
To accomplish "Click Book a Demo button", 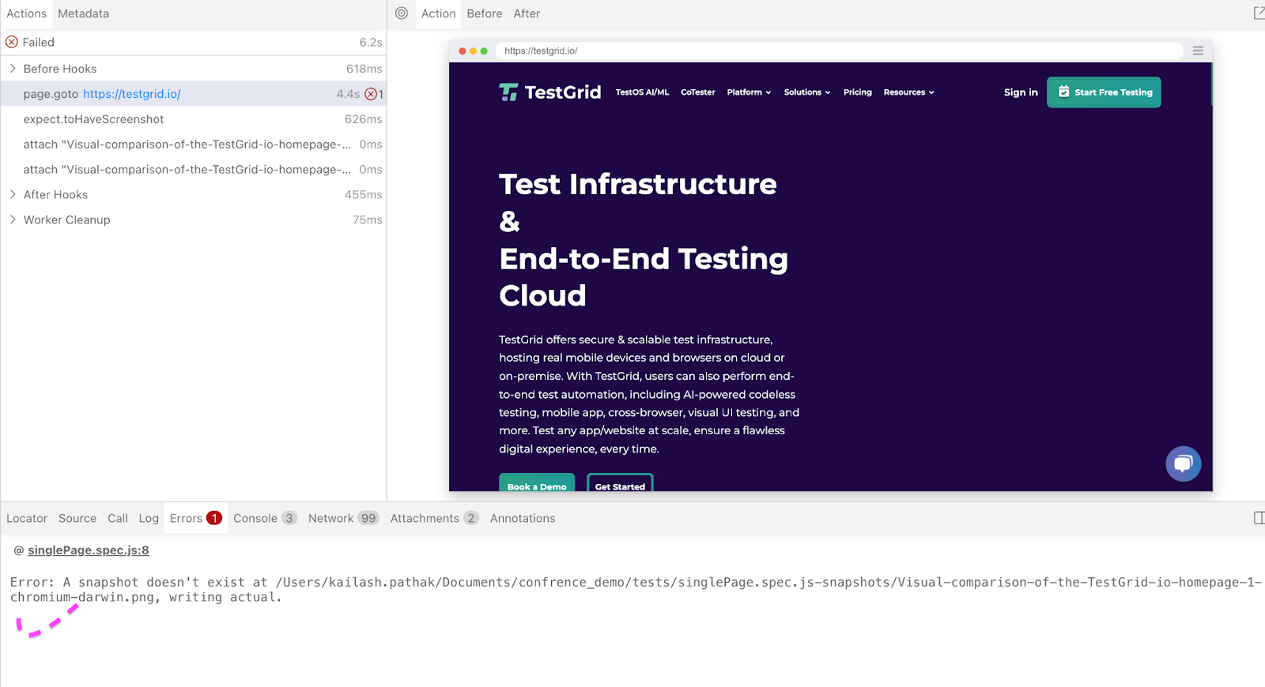I will coord(537,483).
